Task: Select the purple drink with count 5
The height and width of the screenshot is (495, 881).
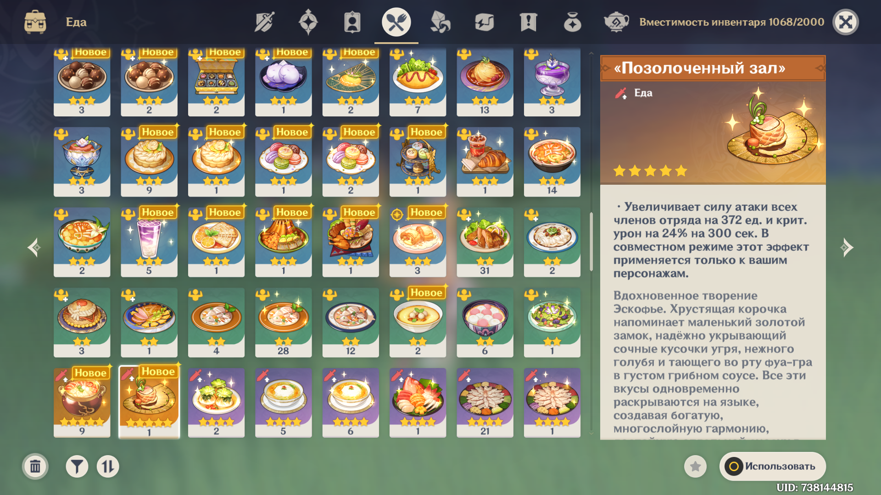Action: tap(149, 242)
